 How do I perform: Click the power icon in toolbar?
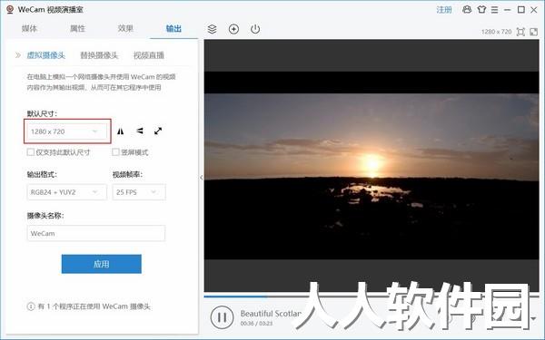255,29
